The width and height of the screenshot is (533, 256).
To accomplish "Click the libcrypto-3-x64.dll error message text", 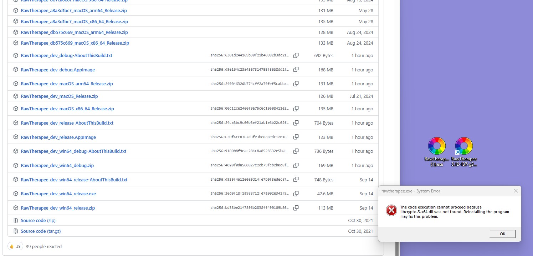I will pos(455,212).
